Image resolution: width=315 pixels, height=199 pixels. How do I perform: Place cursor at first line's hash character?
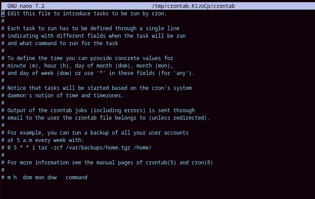(x=3, y=14)
